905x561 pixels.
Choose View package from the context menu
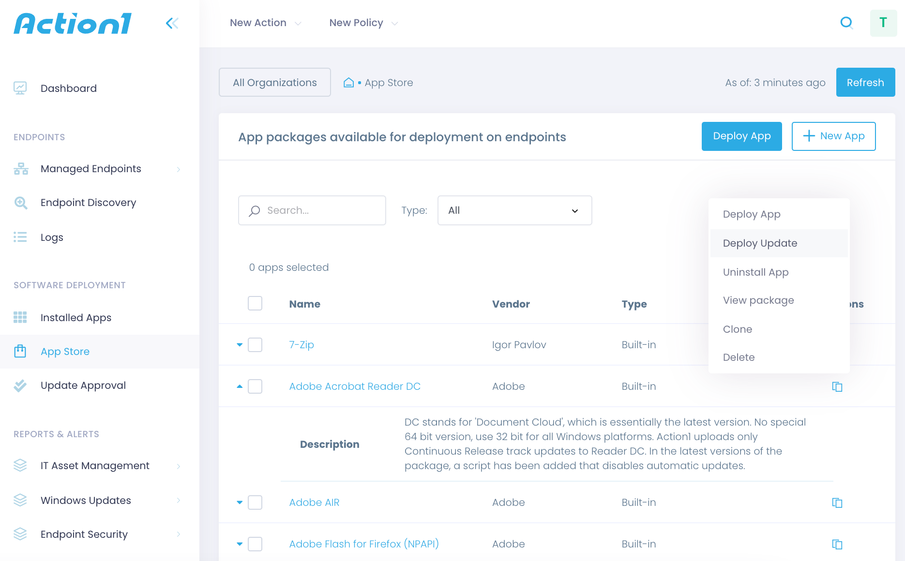pyautogui.click(x=779, y=300)
